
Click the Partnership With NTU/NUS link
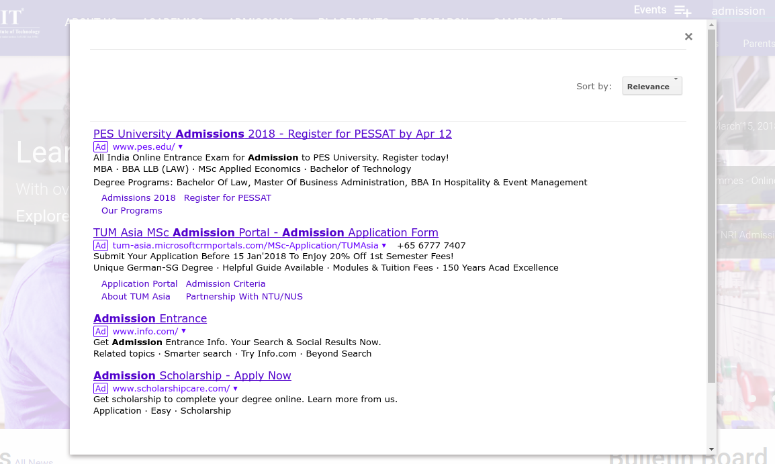tap(244, 296)
